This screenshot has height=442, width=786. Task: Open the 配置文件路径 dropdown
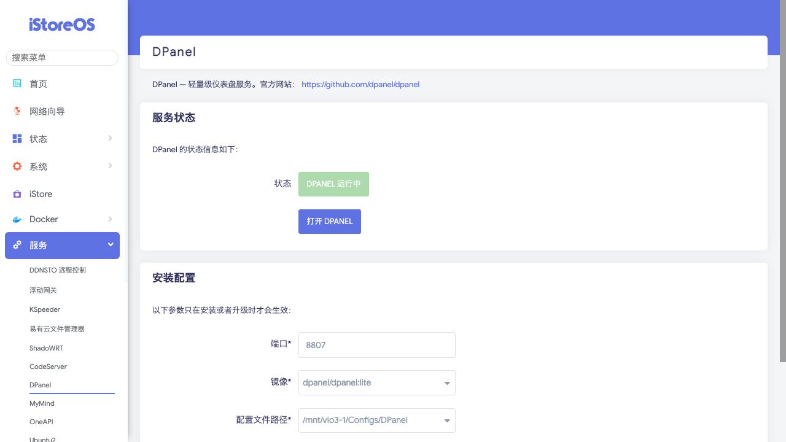pyautogui.click(x=376, y=421)
